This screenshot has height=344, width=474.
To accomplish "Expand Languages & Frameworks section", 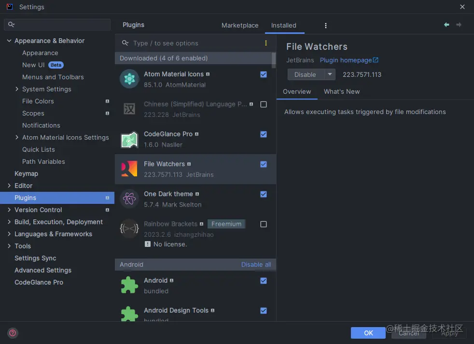I will (9, 234).
